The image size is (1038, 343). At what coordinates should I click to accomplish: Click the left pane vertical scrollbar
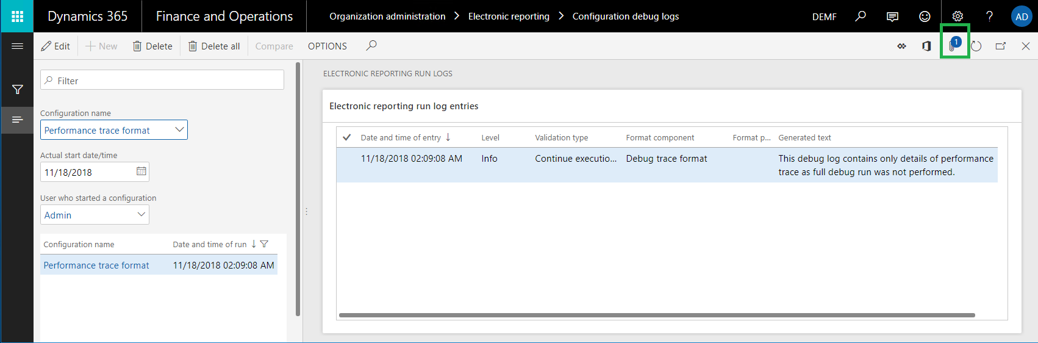298,189
